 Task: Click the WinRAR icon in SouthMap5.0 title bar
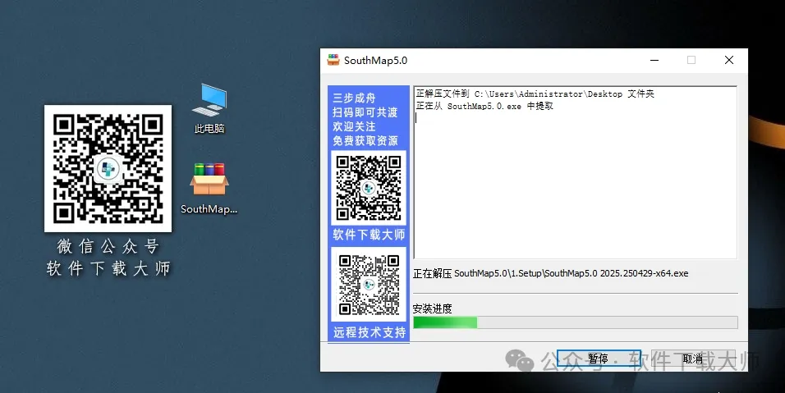[x=333, y=60]
